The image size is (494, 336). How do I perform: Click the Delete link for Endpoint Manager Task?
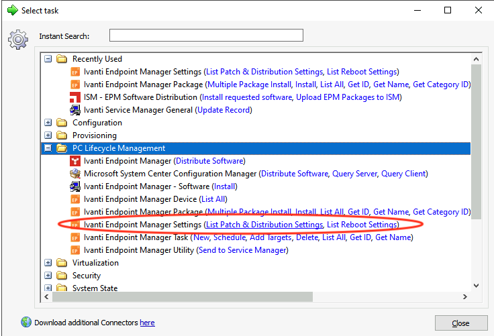[x=307, y=237]
